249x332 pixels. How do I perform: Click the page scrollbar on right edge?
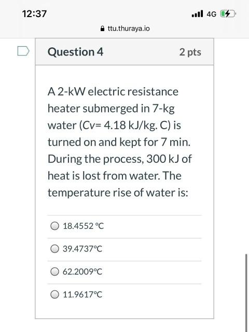point(246,293)
